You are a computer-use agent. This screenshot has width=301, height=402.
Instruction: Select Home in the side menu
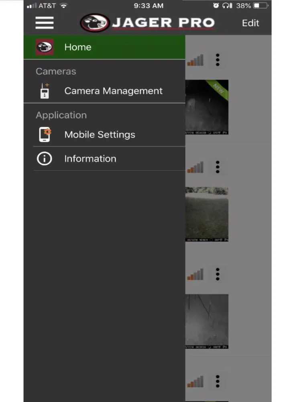click(104, 47)
